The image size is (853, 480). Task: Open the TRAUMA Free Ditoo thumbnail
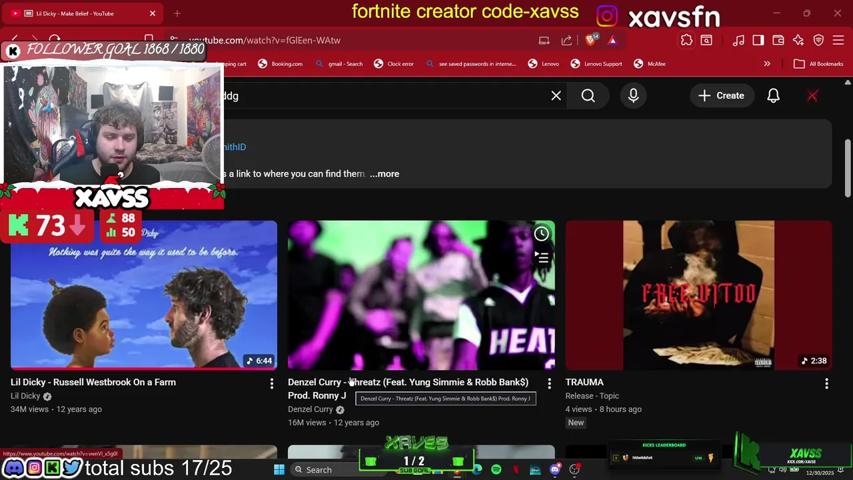[x=698, y=295]
